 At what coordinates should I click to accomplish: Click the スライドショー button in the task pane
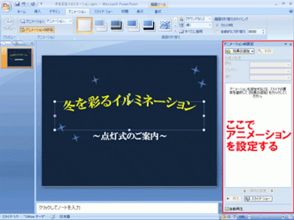(x=258, y=199)
